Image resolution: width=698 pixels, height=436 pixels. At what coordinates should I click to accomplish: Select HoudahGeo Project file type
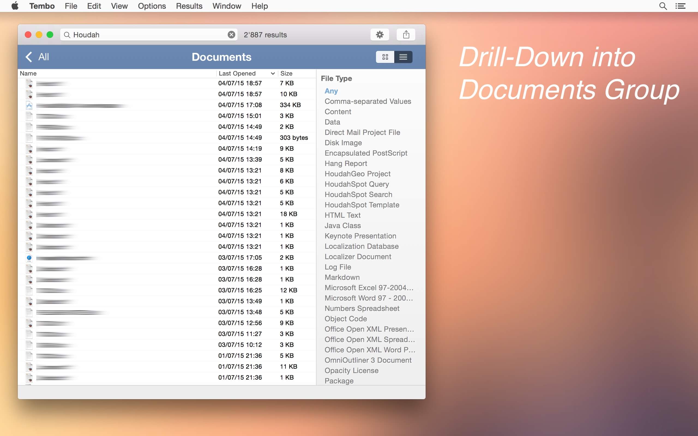357,173
